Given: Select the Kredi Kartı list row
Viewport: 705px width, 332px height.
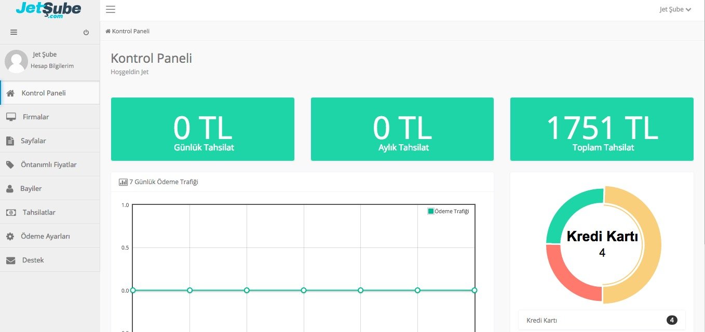Looking at the screenshot, I should click(601, 320).
